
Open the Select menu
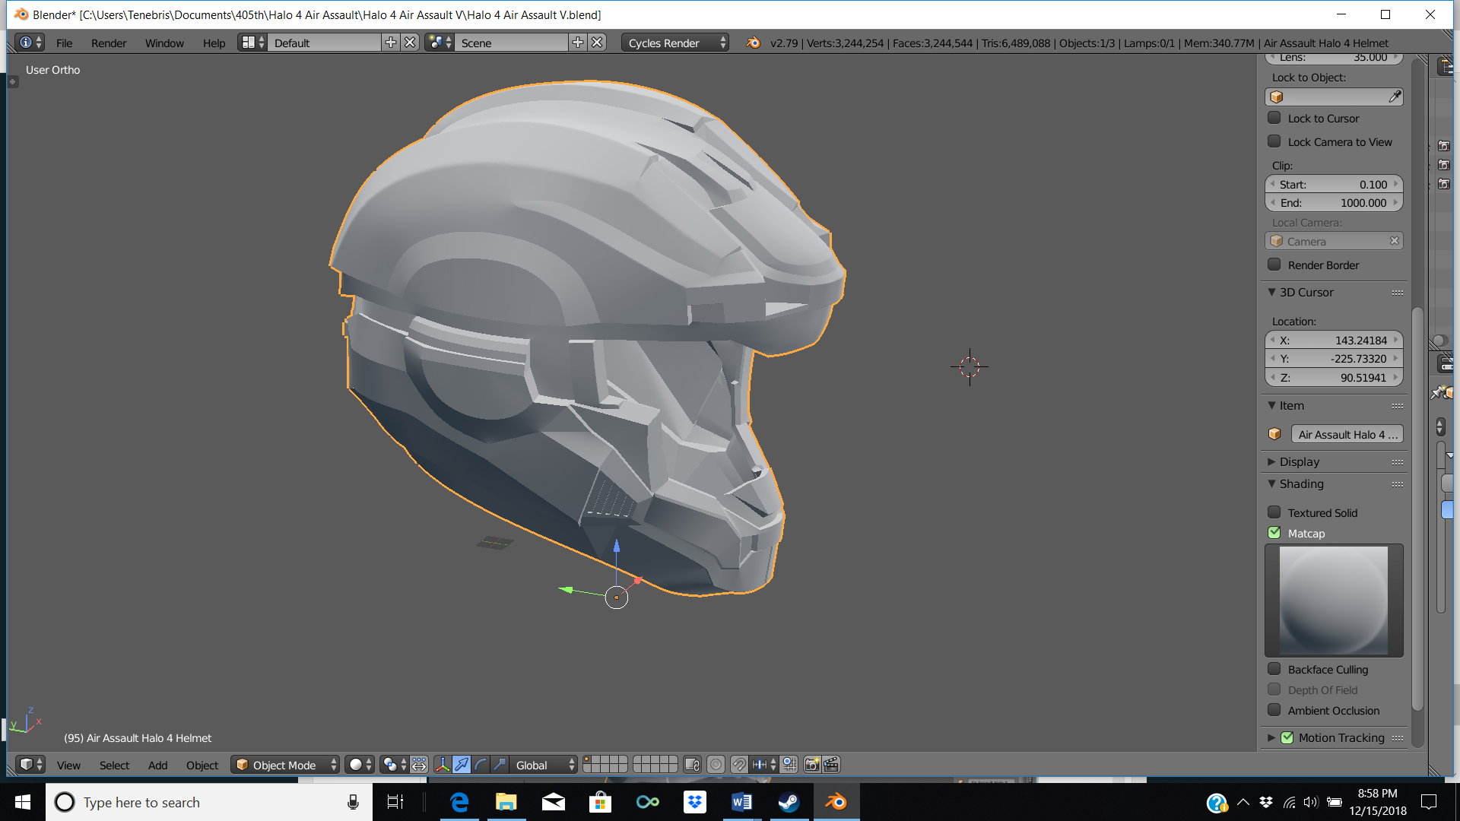pyautogui.click(x=114, y=765)
